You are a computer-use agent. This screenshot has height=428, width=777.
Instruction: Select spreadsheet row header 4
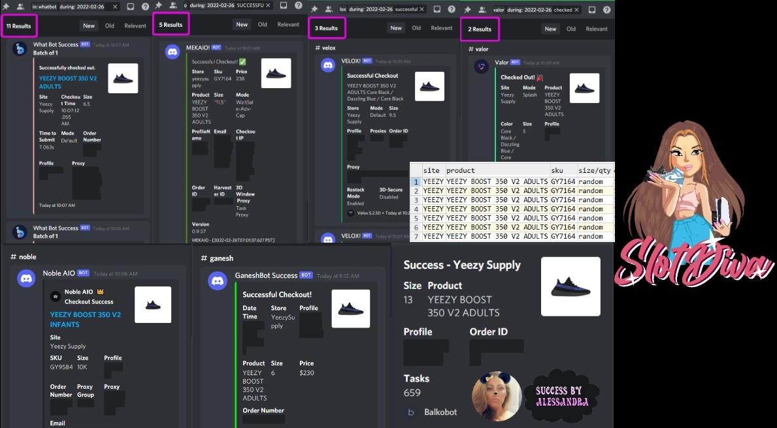[416, 209]
